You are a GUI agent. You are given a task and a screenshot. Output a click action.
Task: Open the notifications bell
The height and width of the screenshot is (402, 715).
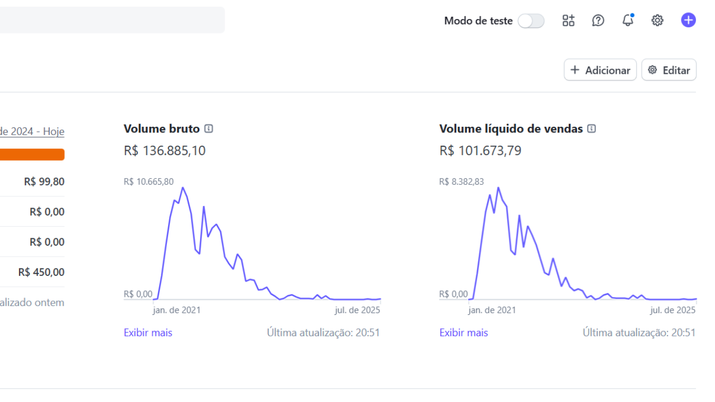point(628,21)
